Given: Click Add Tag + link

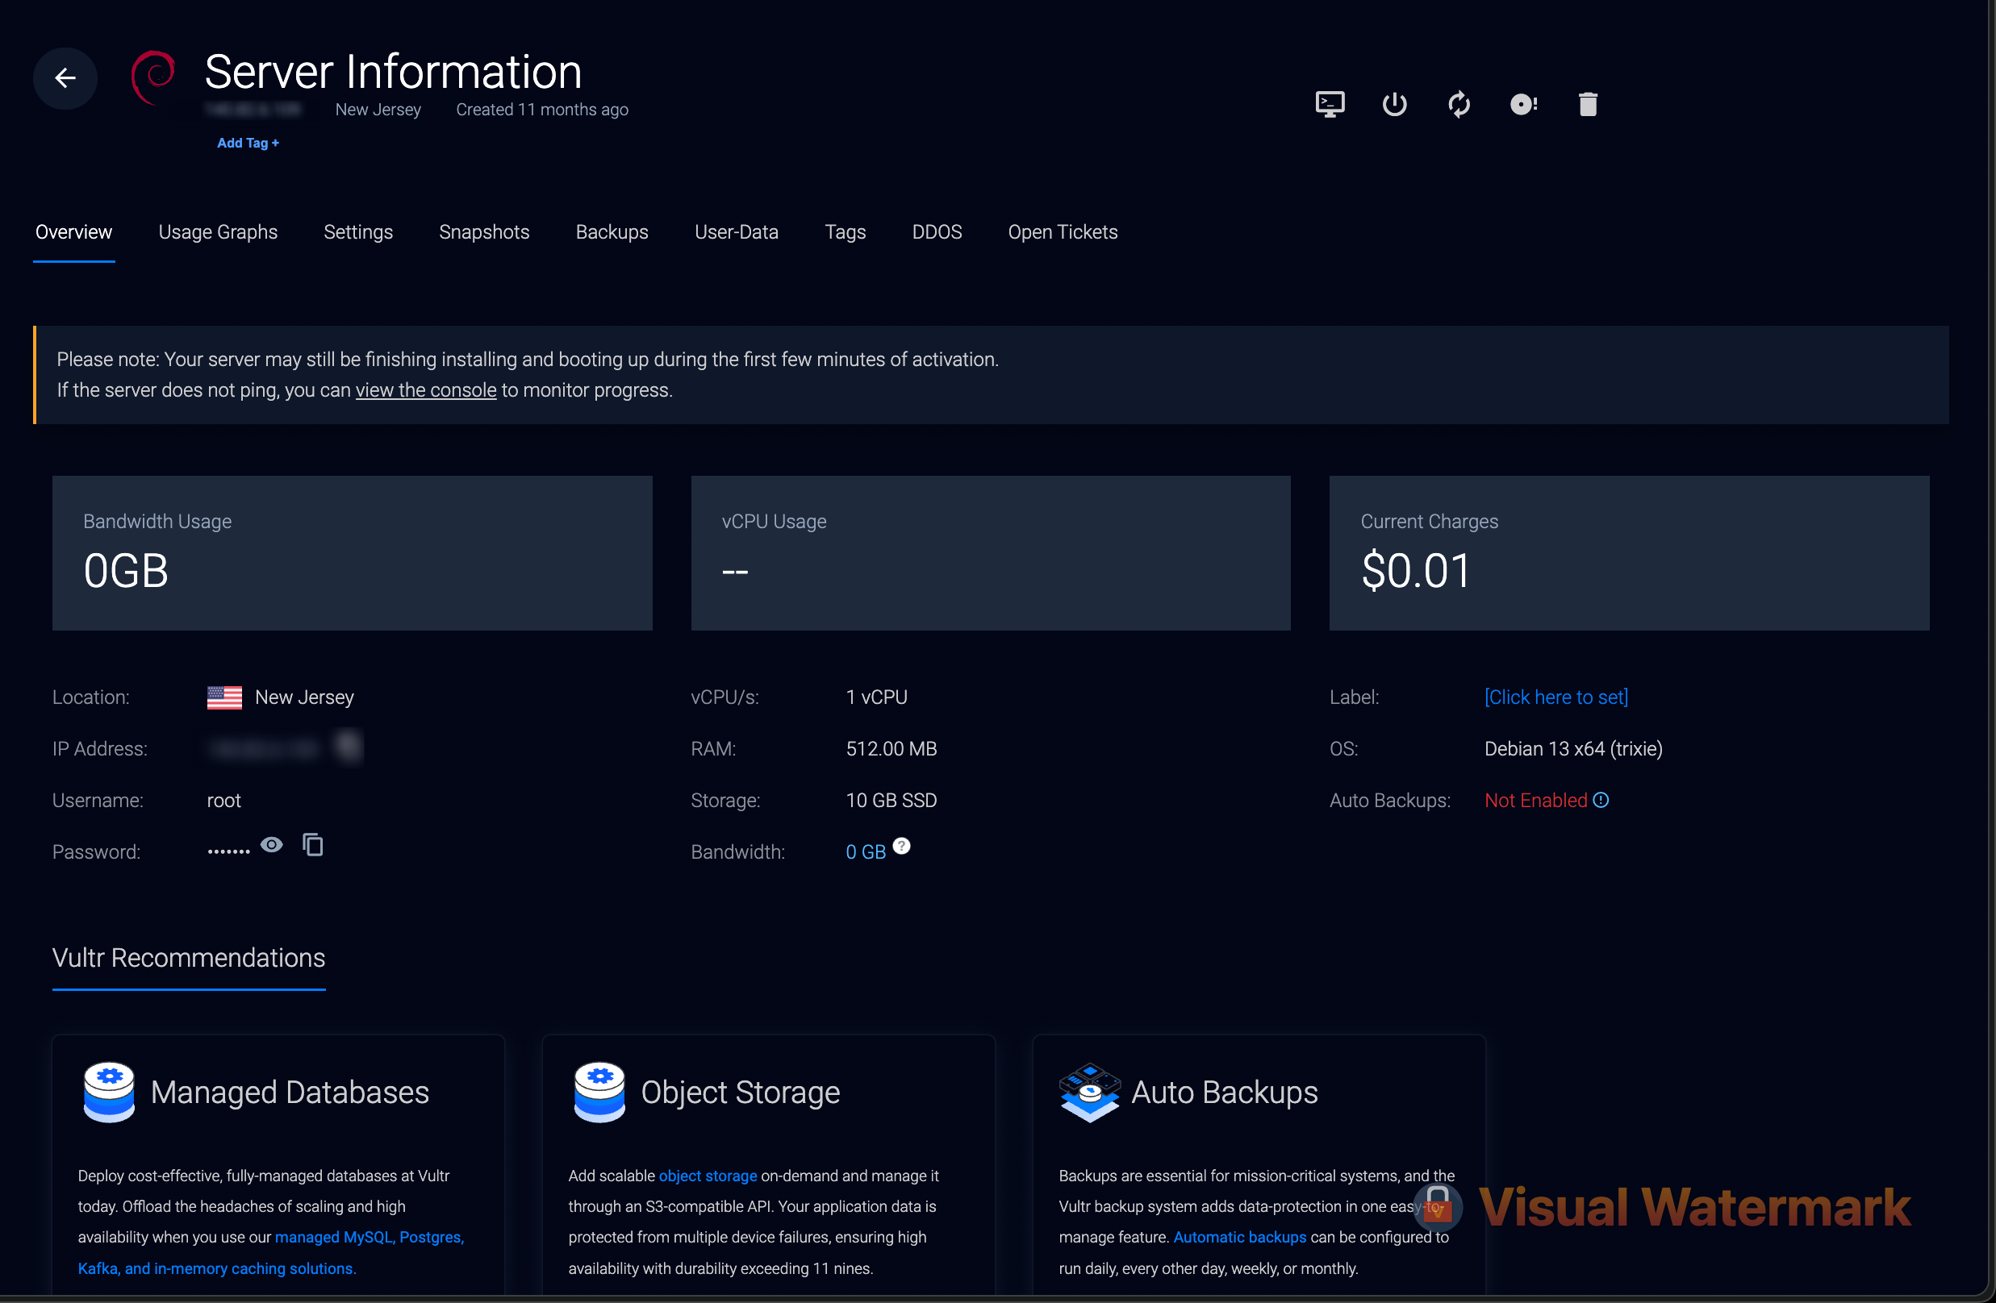Looking at the screenshot, I should coord(248,144).
